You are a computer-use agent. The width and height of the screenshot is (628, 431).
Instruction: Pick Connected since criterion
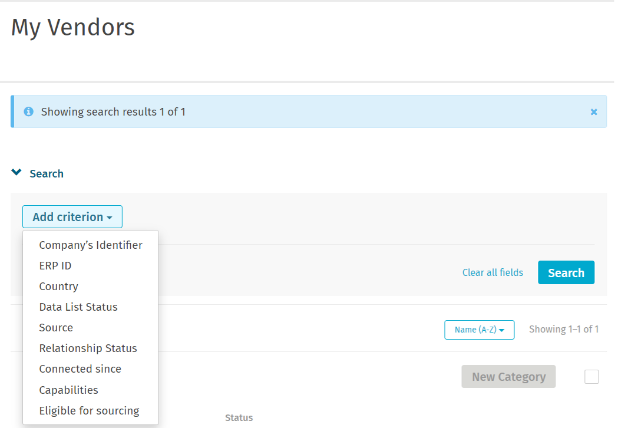(x=80, y=369)
